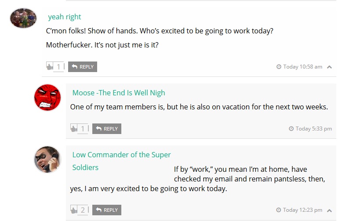View Low Commander's masked phone avatar

coord(47,159)
